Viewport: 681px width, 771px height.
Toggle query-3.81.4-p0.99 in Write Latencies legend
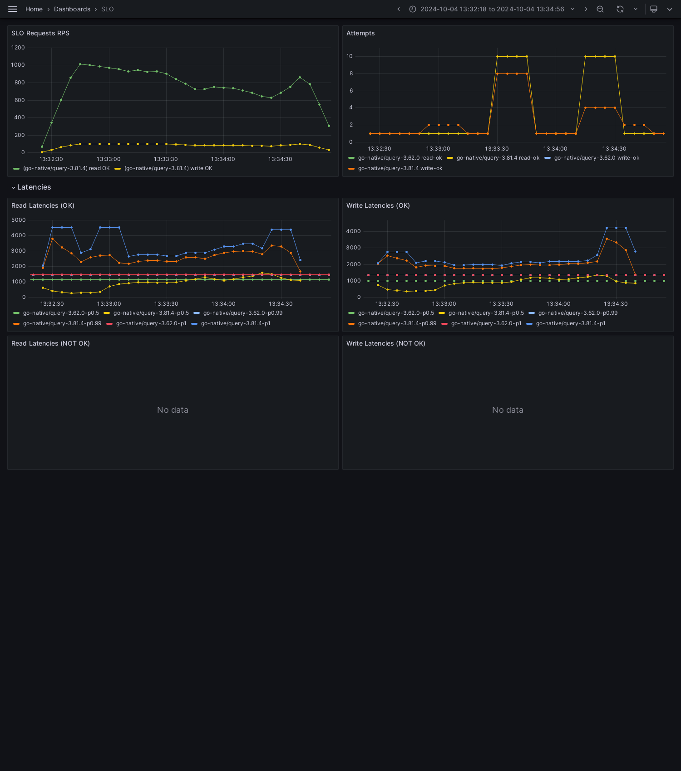397,323
